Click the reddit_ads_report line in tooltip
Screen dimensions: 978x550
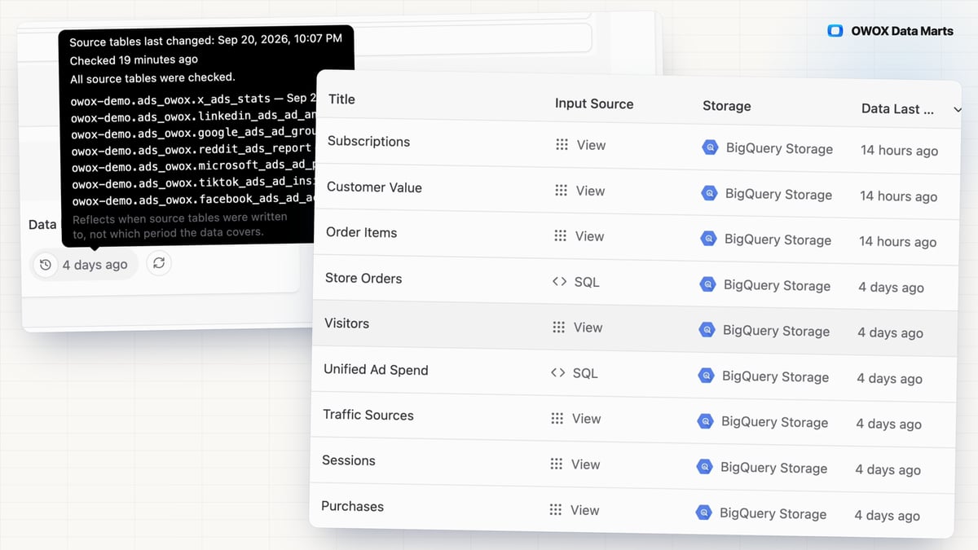pos(192,150)
